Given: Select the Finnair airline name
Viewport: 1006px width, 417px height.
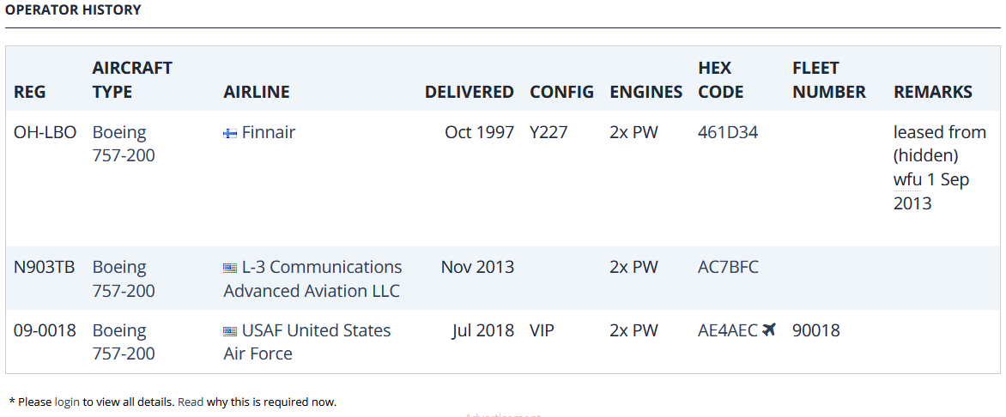Looking at the screenshot, I should [x=269, y=132].
